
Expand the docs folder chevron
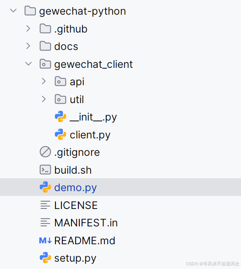28,46
